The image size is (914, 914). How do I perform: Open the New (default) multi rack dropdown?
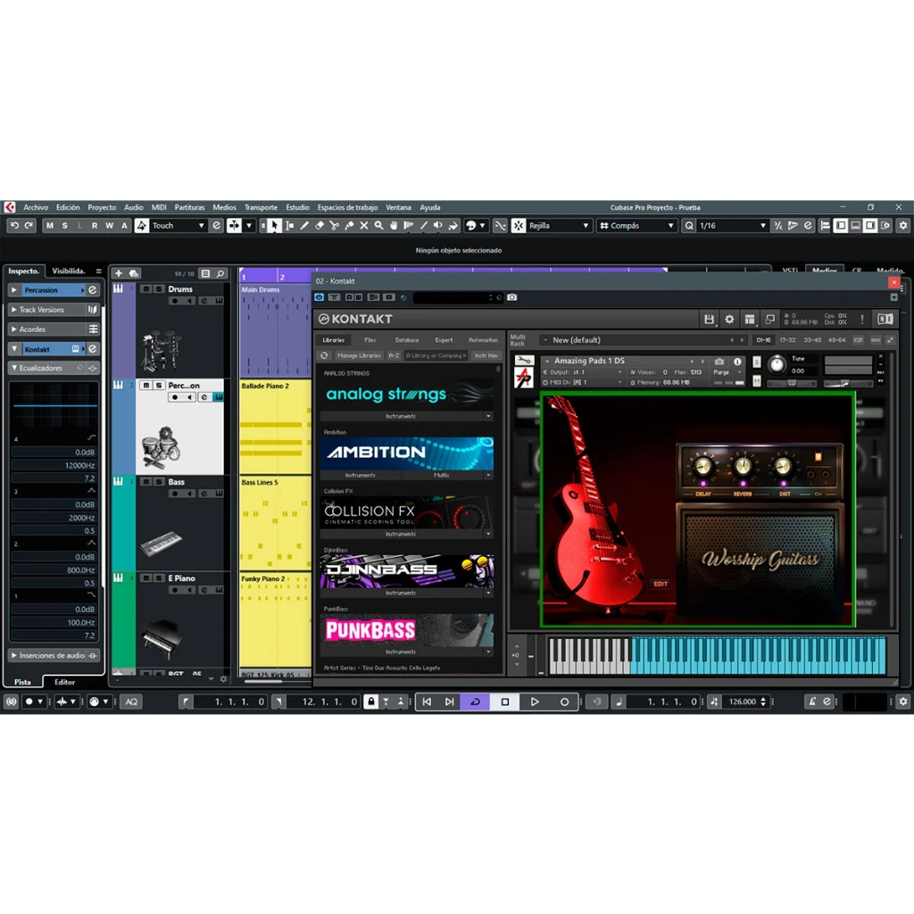point(643,340)
